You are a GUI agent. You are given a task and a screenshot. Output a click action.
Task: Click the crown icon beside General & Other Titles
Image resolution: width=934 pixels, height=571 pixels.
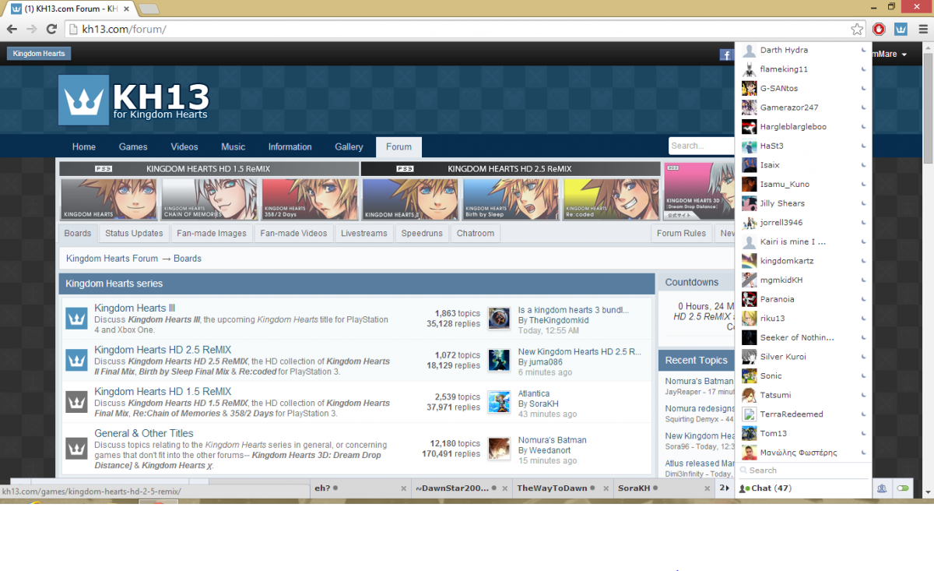76,448
